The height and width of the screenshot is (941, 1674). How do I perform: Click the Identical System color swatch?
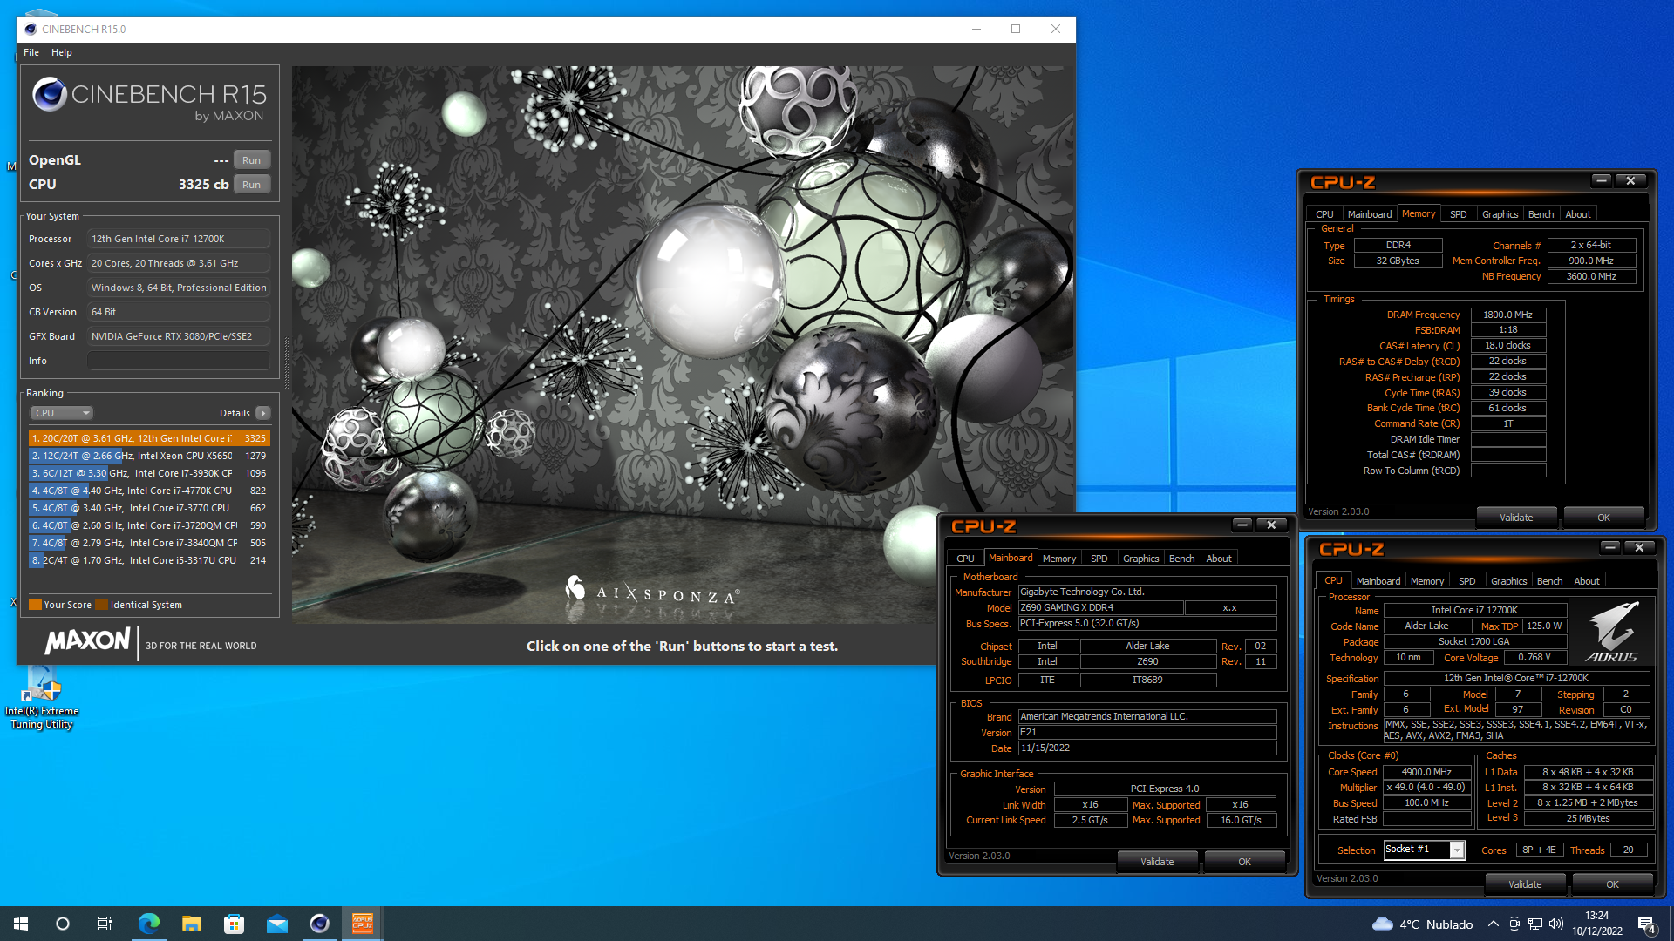coord(101,605)
